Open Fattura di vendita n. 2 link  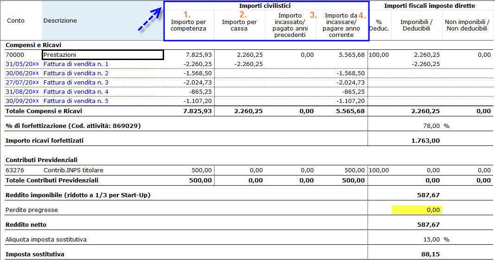(76, 73)
